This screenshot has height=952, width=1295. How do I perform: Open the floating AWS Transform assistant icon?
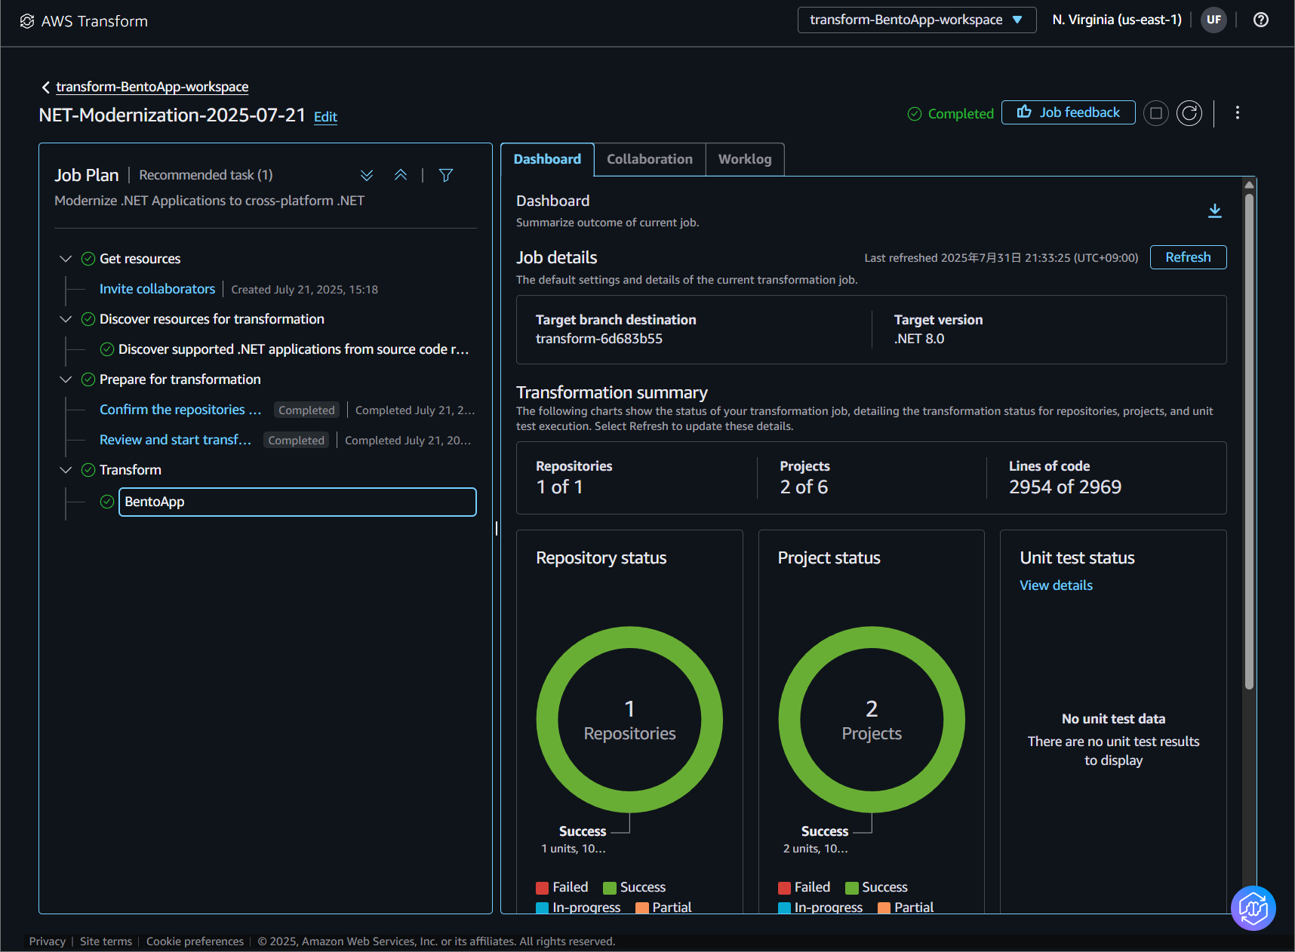[1253, 907]
